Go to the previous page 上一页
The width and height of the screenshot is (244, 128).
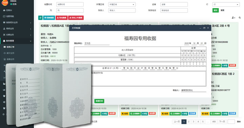[177, 122]
